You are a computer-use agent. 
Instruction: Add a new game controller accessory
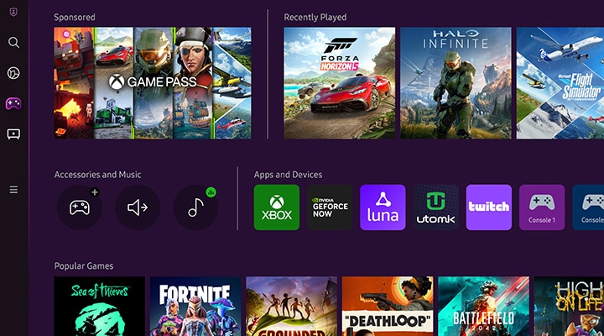tap(79, 207)
